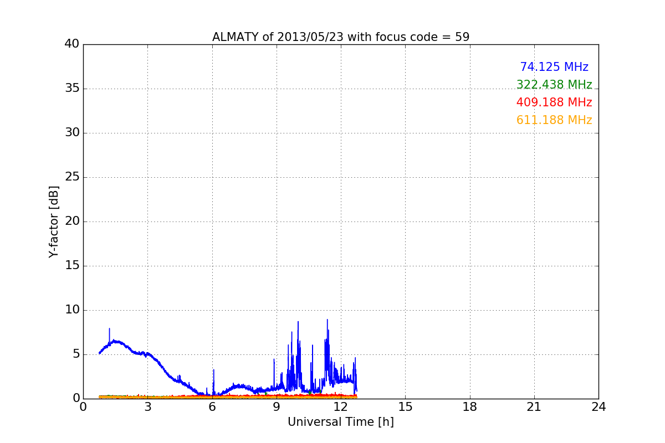Select the 322.438 MHz legend label
Viewport: 665px width, 443px height.
coord(554,85)
